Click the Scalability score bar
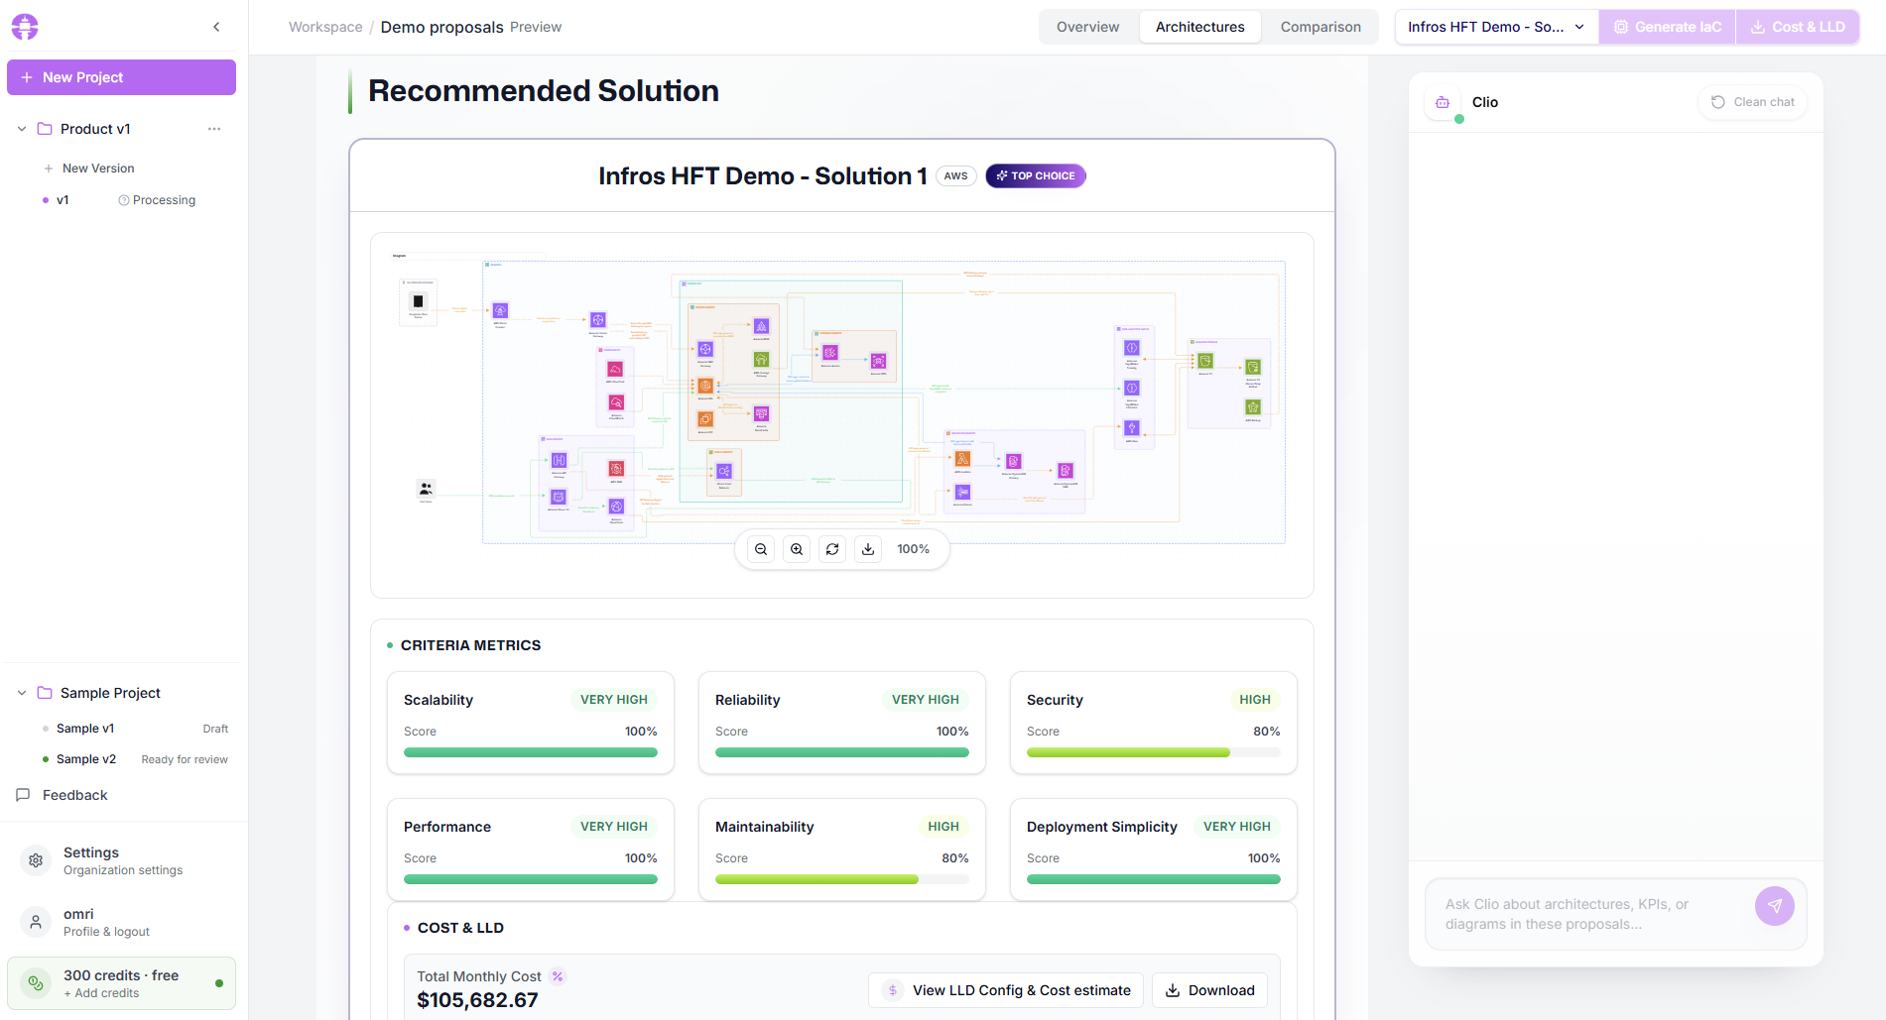 click(531, 752)
